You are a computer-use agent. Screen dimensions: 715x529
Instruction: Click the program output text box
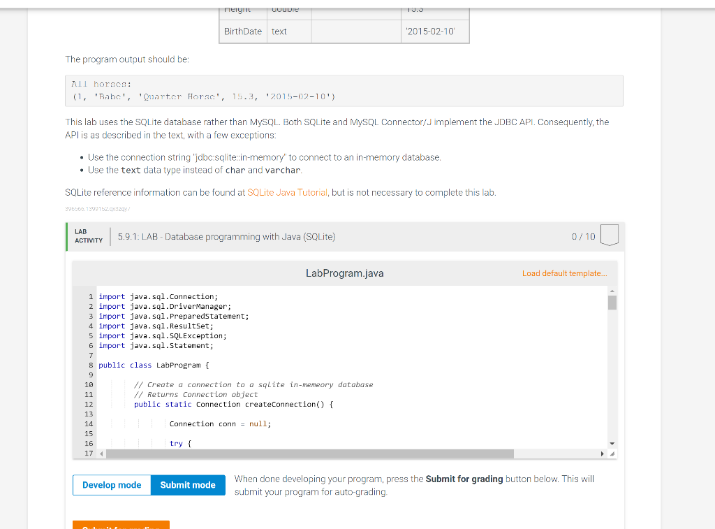click(x=344, y=91)
